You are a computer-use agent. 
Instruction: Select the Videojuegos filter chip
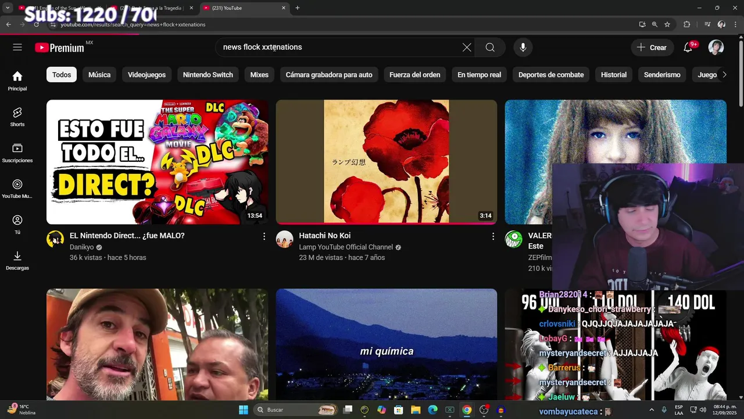(146, 74)
